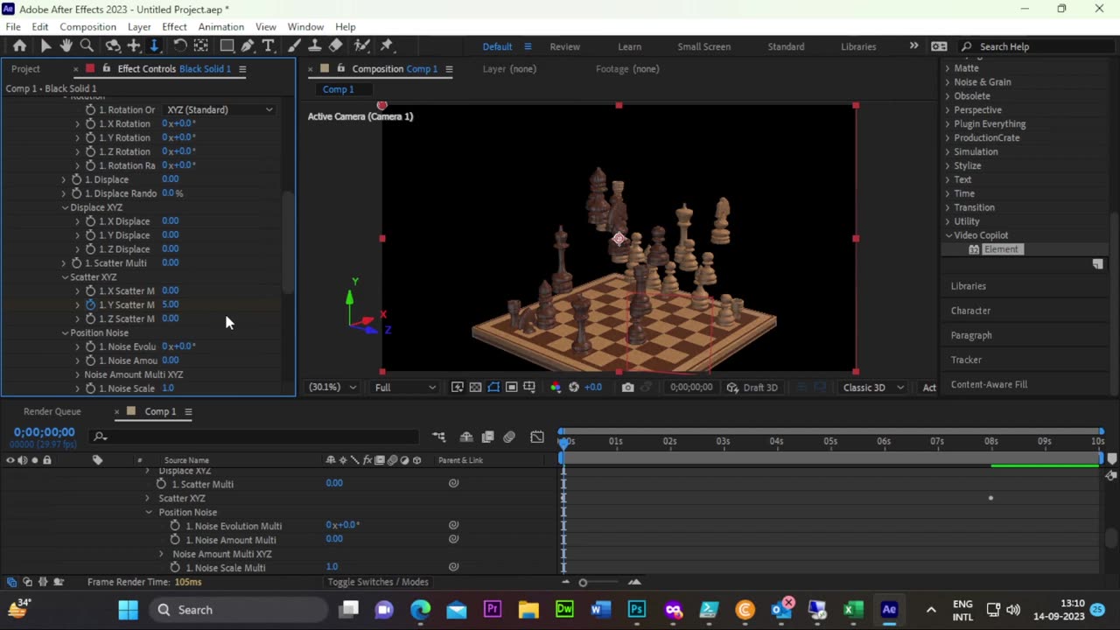This screenshot has height=630, width=1120.
Task: Open the Composition menu
Action: click(87, 27)
